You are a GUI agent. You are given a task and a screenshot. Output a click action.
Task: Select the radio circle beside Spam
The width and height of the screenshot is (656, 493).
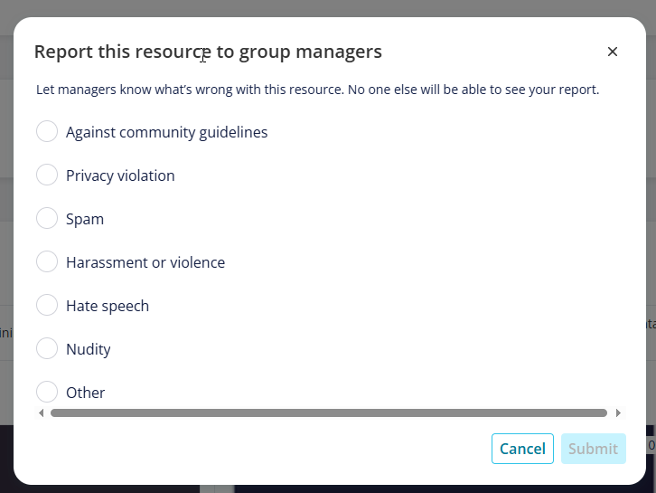click(47, 218)
